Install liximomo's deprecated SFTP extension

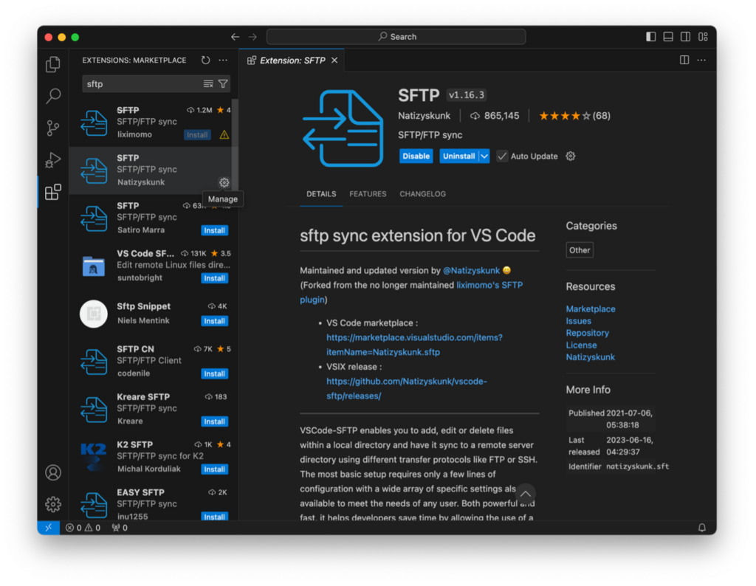pos(197,135)
